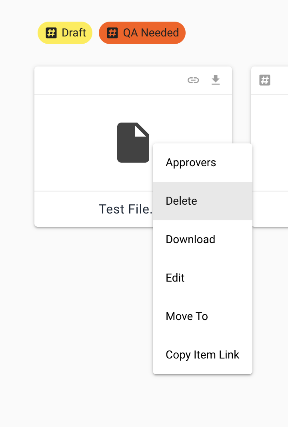Select Download from the context menu

(x=190, y=240)
